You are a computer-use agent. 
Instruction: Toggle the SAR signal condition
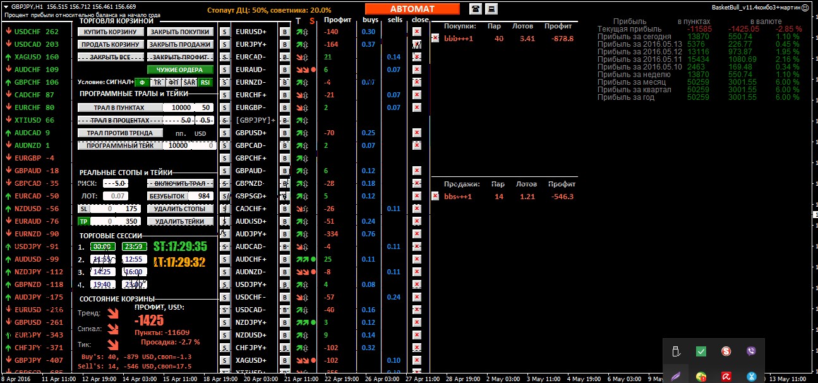[189, 82]
